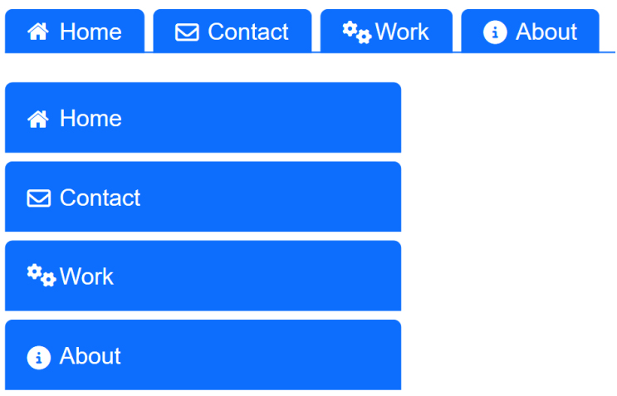Click the envelope icon in the top Contact tab
617x396 pixels.
click(187, 32)
